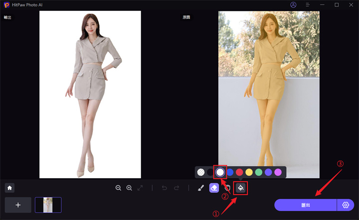Viewport: 359px width, 220px height.
Task: Click the paint bucket background fill tool
Action: tap(240, 188)
